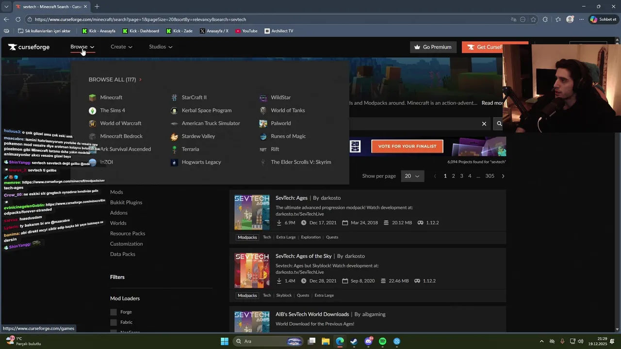Open Spotify from the taskbar

(382, 341)
